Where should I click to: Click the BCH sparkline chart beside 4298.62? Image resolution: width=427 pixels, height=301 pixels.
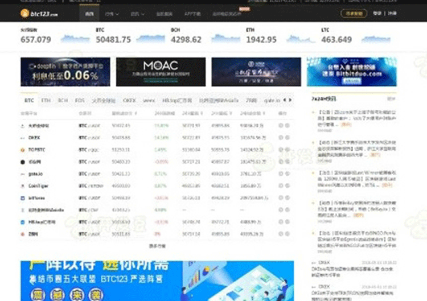coord(226,39)
